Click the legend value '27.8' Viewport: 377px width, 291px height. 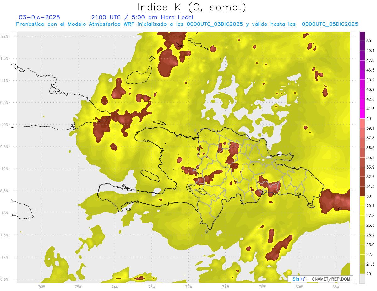[x=370, y=216]
